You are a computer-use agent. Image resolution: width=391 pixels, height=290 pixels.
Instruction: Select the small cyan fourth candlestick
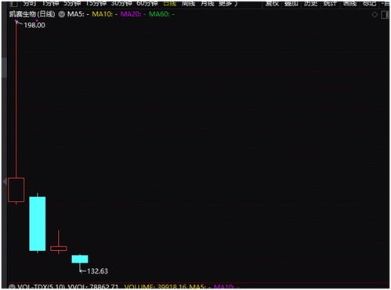80,259
